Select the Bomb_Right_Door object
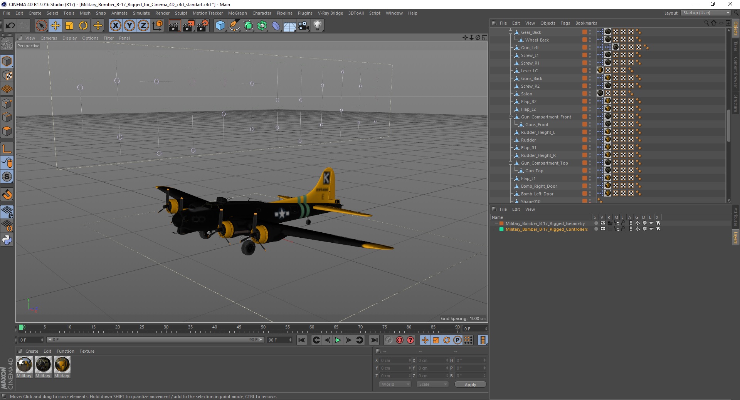This screenshot has width=740, height=400. tap(539, 186)
